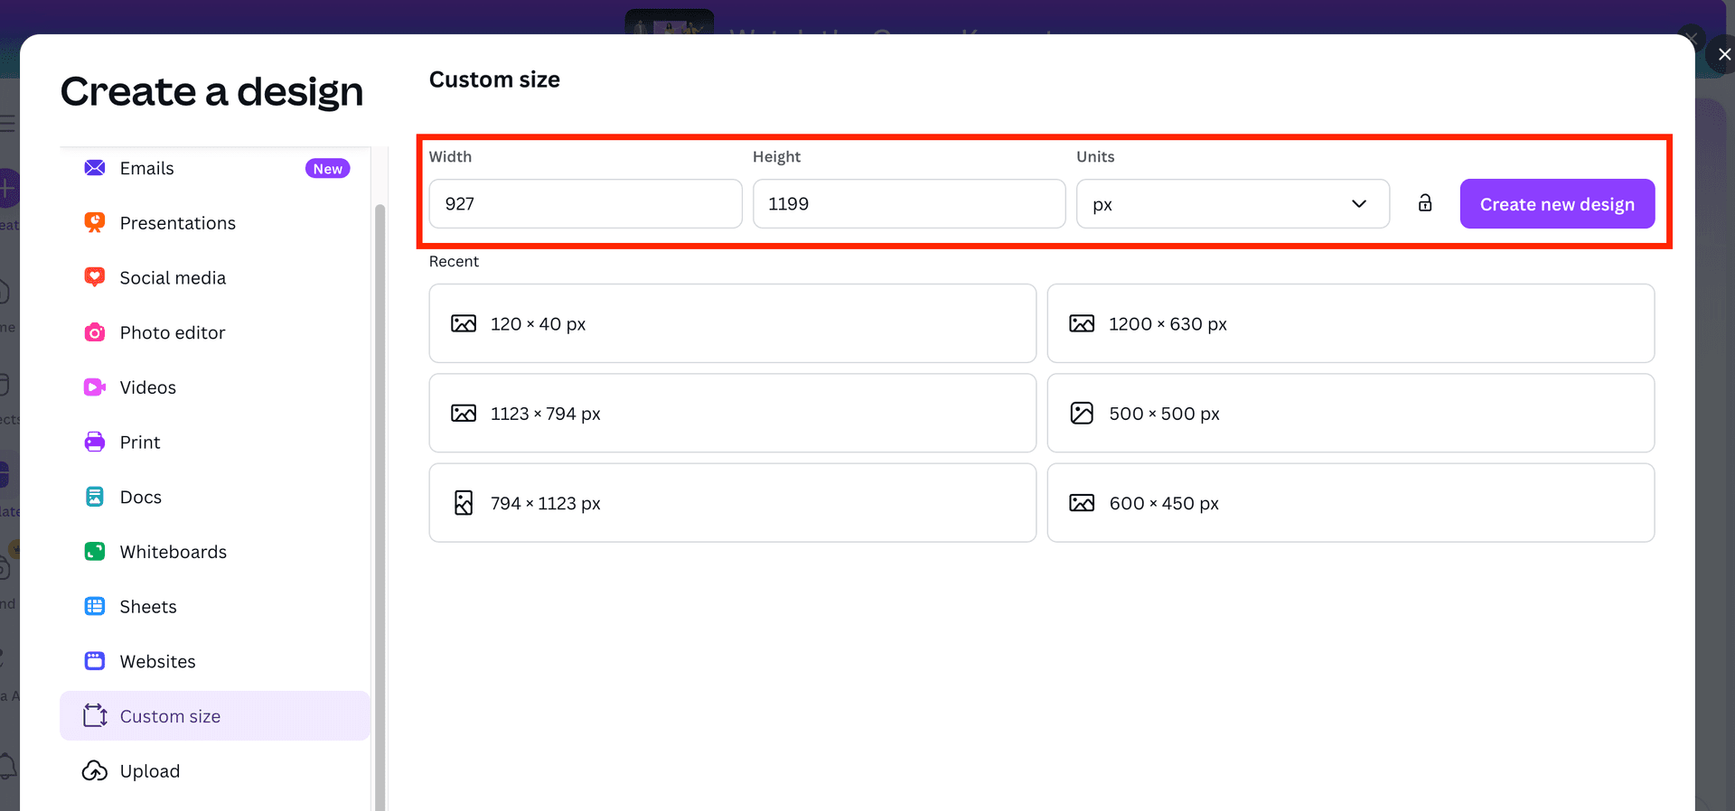Open the Docs category
The height and width of the screenshot is (811, 1735).
click(215, 497)
